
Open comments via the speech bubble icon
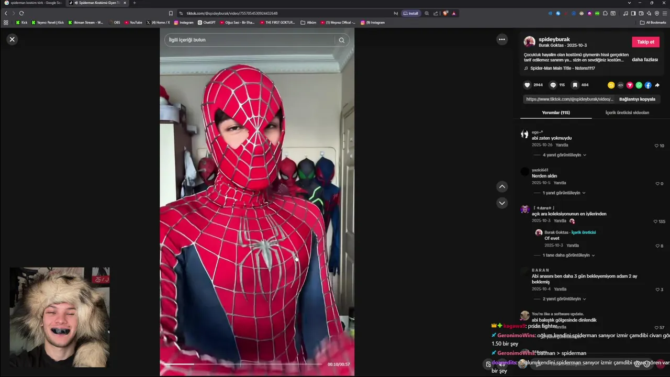coord(553,85)
